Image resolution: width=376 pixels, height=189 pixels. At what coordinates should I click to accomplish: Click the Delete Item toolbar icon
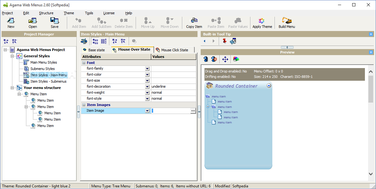pos(124,21)
